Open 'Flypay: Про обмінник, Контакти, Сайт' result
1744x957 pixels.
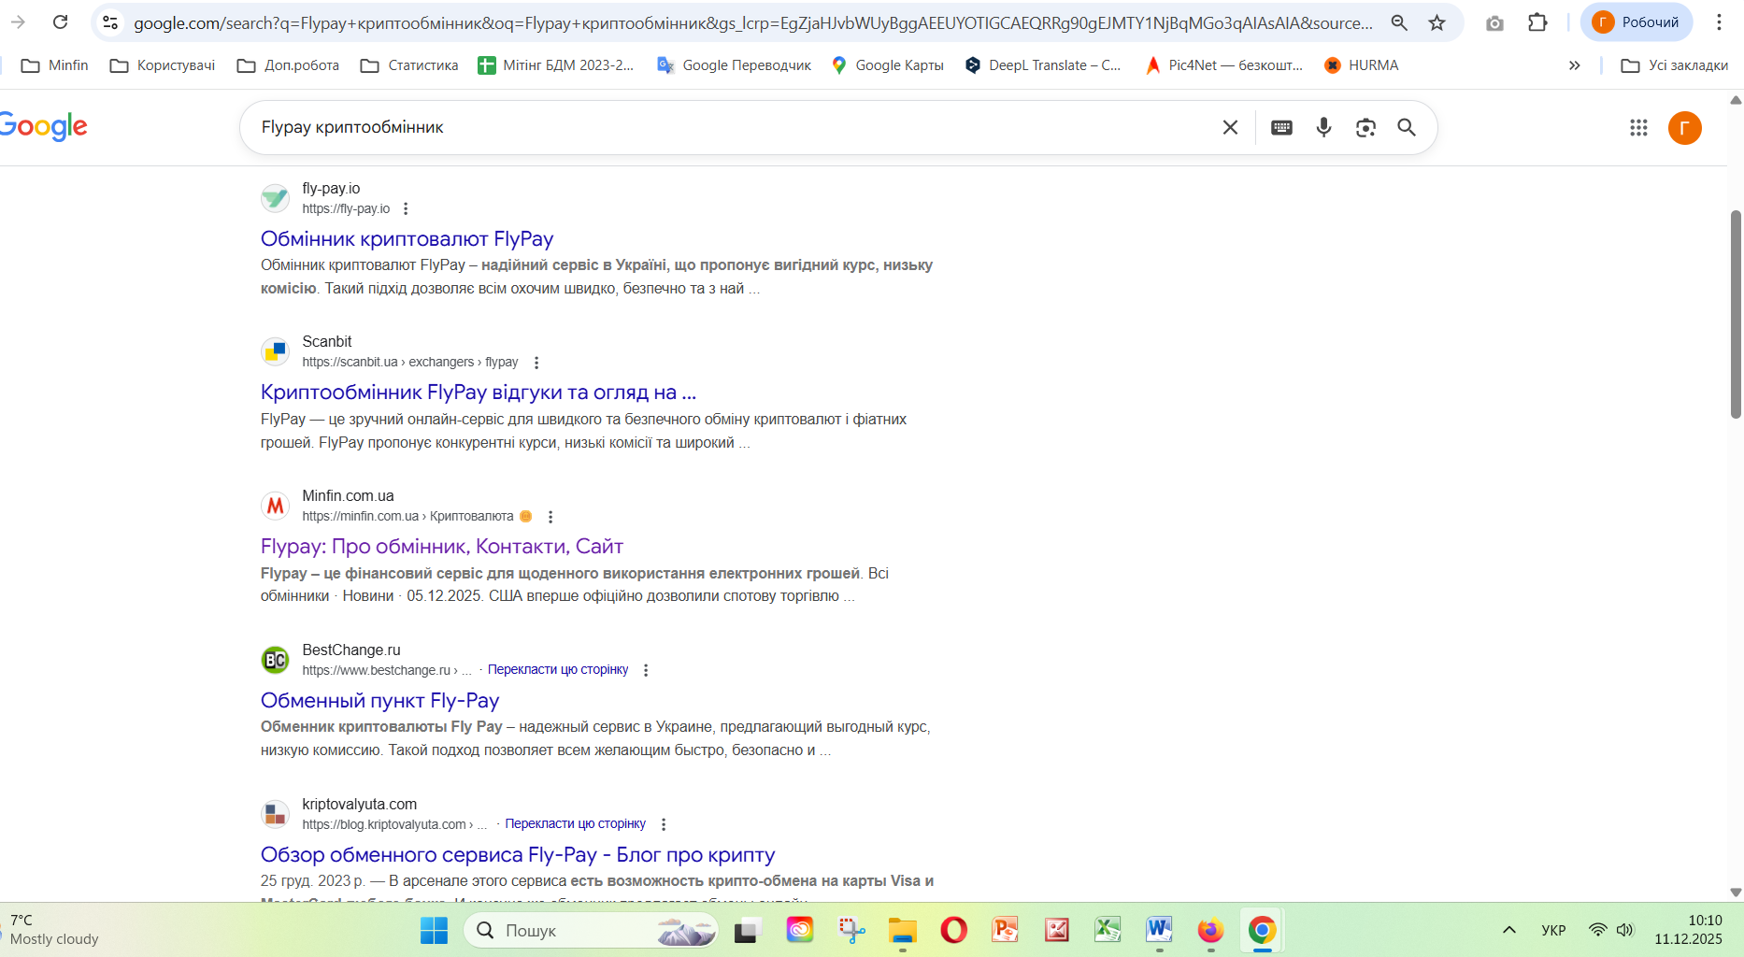441,547
